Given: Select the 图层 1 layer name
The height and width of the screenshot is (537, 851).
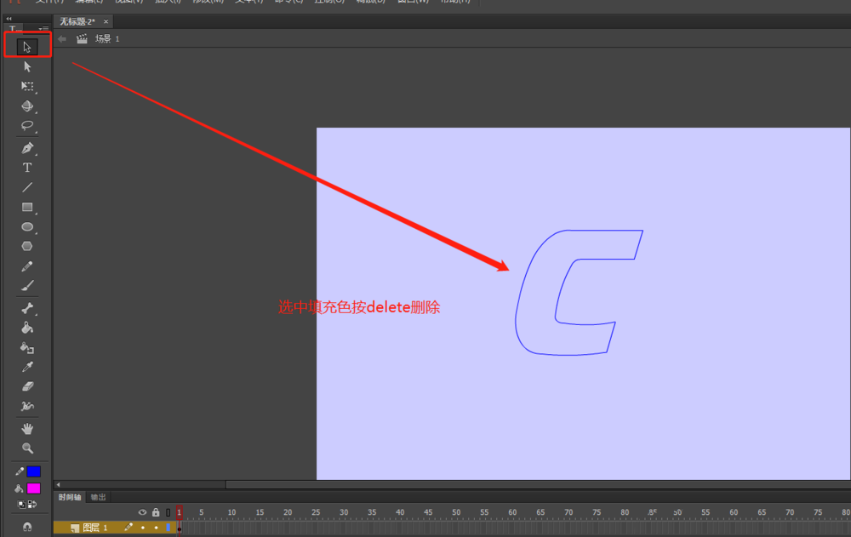Looking at the screenshot, I should (x=95, y=528).
